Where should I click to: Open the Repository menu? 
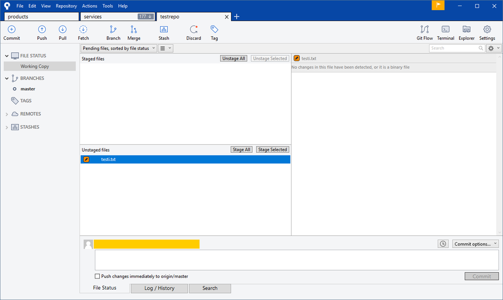(66, 6)
